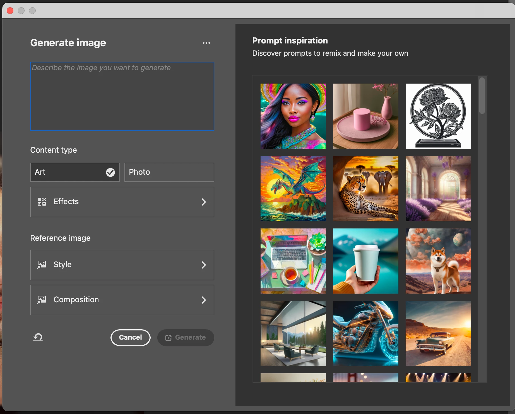This screenshot has height=414, width=515.
Task: Click the reset settings arrow icon
Action: [38, 337]
